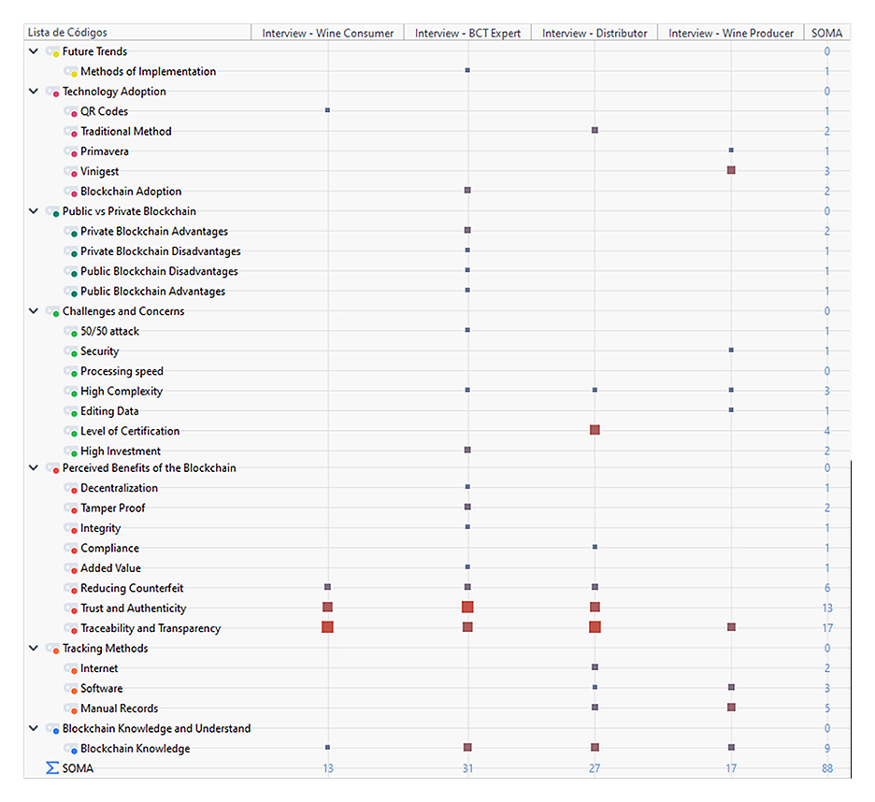Click the green code icon beside Private Blockchain Advantages
The width and height of the screenshot is (875, 802).
pyautogui.click(x=71, y=232)
